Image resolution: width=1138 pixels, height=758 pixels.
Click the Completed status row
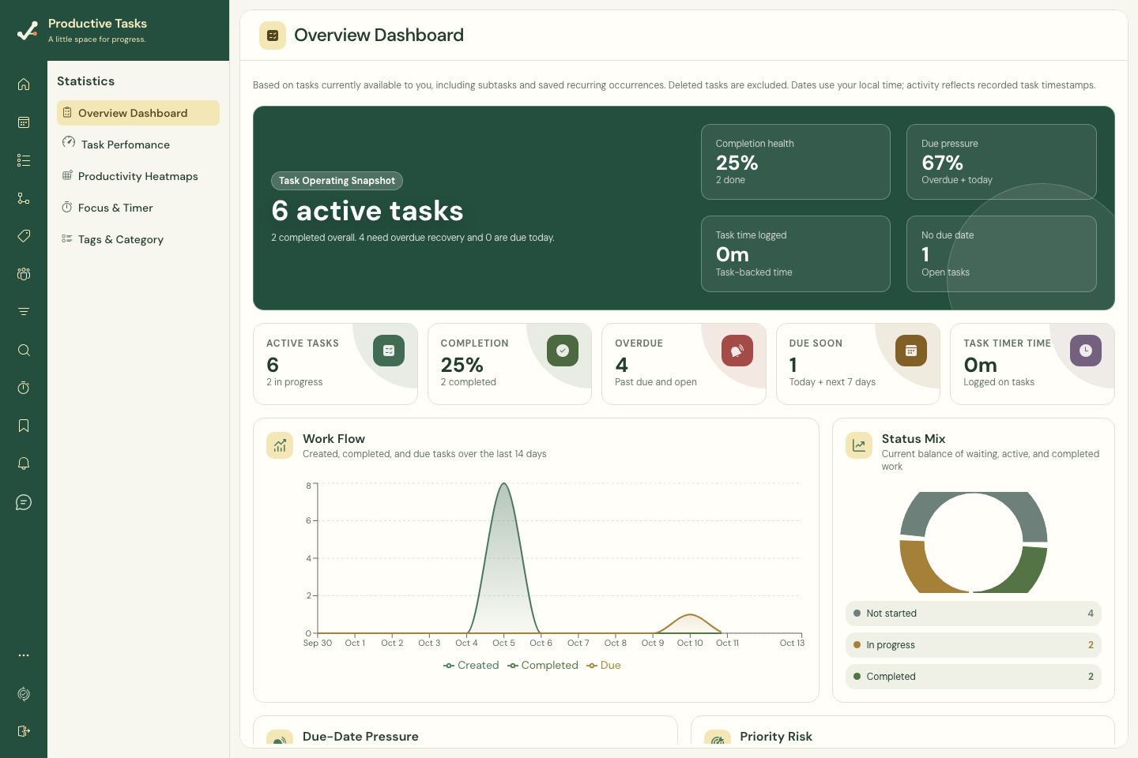pyautogui.click(x=974, y=677)
